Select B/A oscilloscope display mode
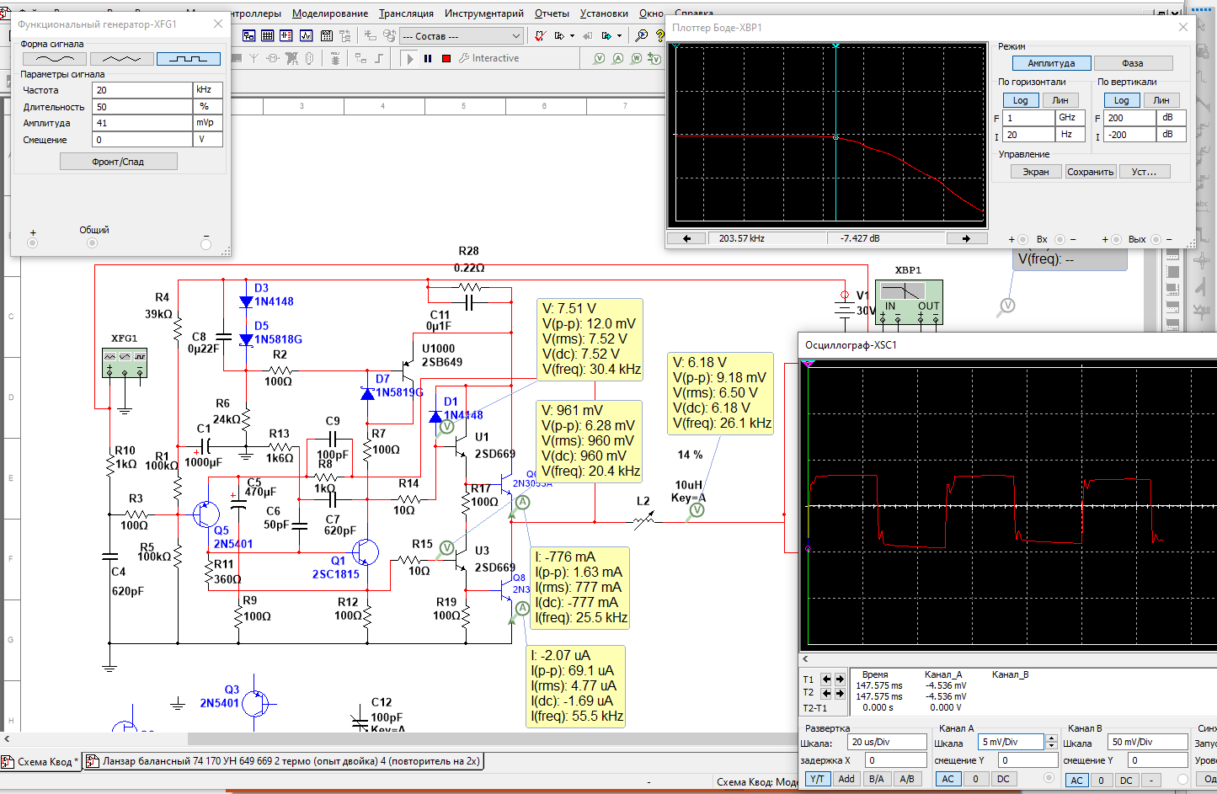This screenshot has width=1217, height=794. click(876, 779)
